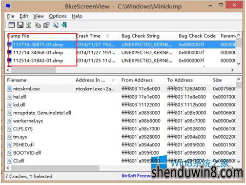Viewport: 246px width, 185px height.
Task: Sort by the Bug Check String column
Action: (148, 36)
